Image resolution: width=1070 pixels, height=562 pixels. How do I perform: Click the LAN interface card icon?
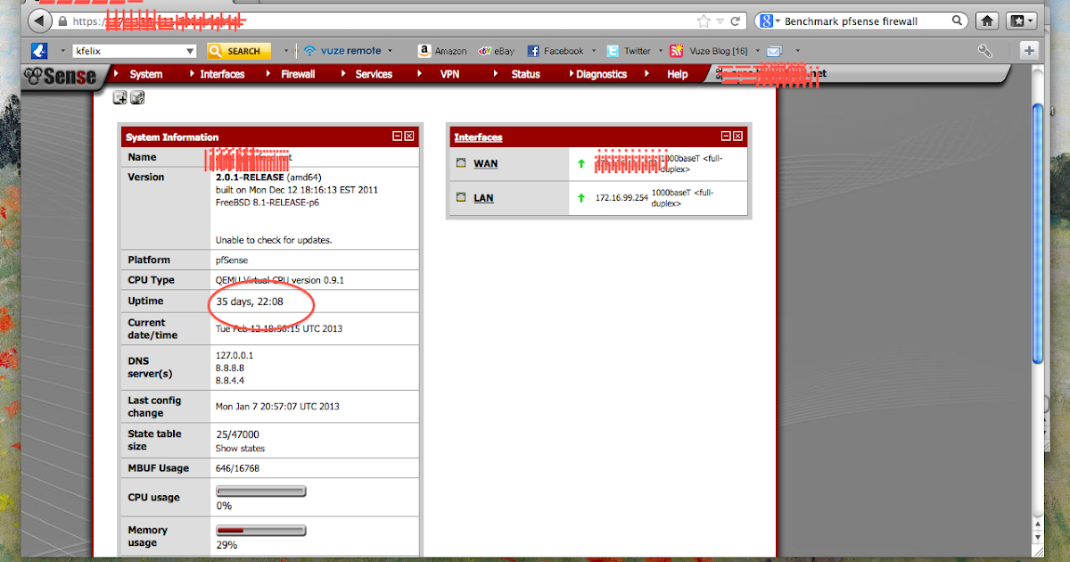(x=461, y=197)
